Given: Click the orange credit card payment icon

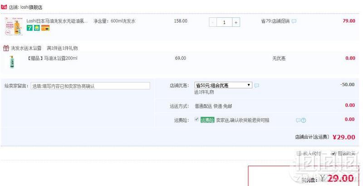Looking at the screenshot, I should (x=45, y=28).
